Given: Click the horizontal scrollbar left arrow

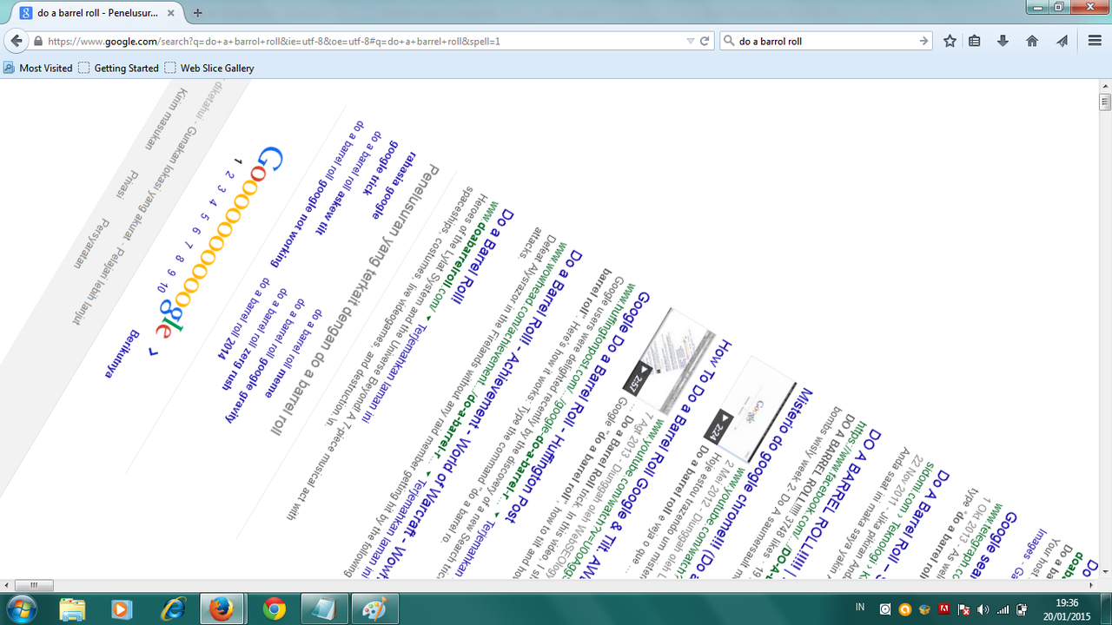Looking at the screenshot, I should 7,585.
